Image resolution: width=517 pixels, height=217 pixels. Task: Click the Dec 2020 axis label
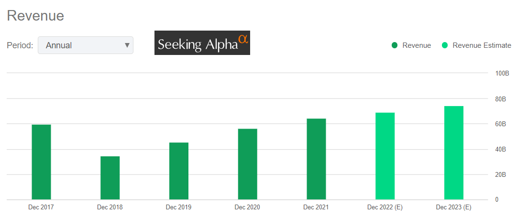tap(247, 207)
